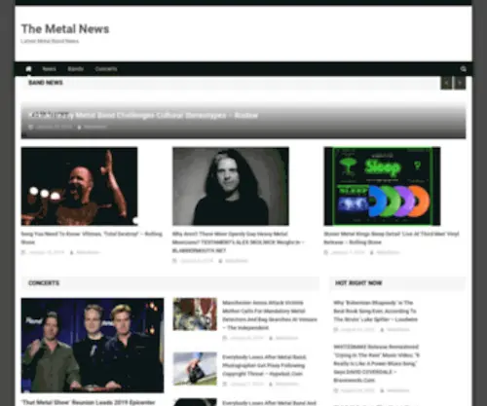Read Everybody Loses After Metal Band Hypebot article
The height and width of the screenshot is (406, 487).
pos(264,365)
